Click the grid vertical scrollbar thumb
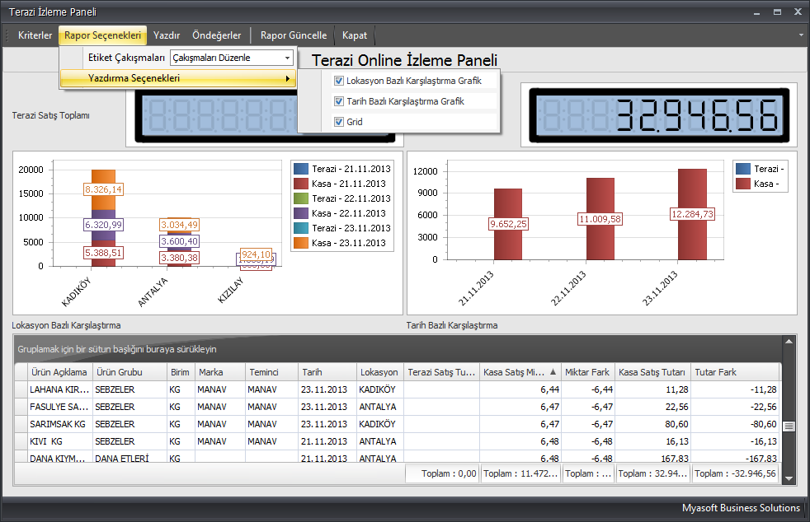This screenshot has height=522, width=810. click(789, 426)
